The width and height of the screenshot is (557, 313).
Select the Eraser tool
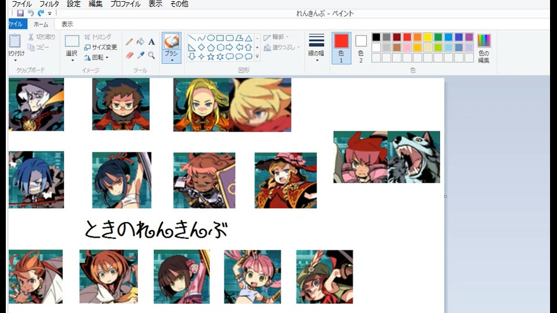(x=129, y=56)
